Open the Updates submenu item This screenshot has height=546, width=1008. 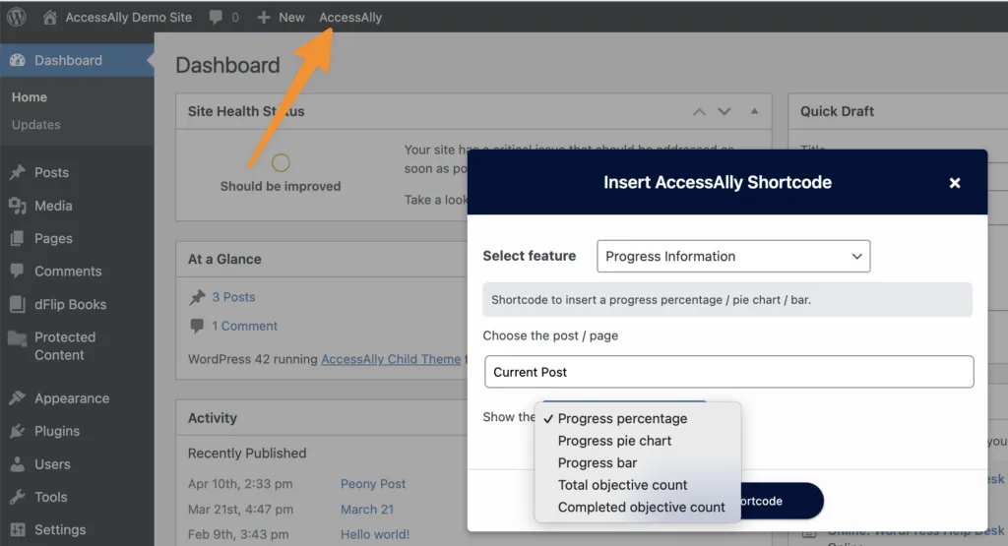36,125
